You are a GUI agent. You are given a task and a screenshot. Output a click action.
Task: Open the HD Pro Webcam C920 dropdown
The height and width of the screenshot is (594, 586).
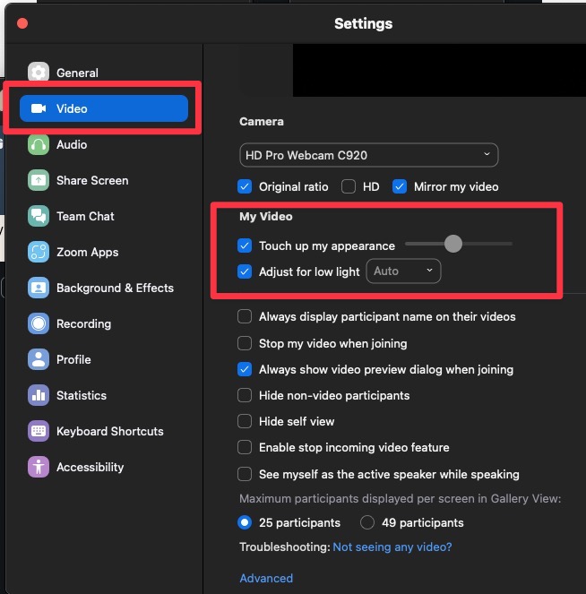pos(369,155)
